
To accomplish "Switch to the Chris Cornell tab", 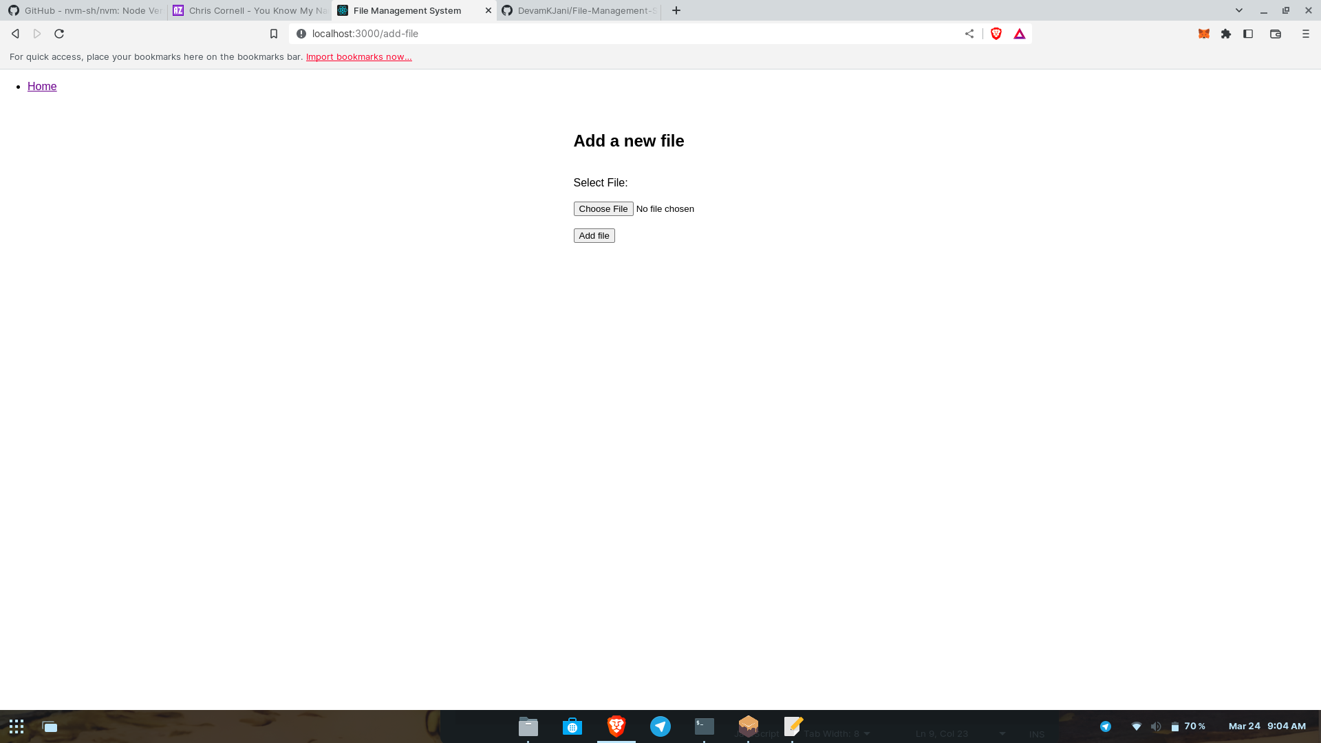I will pyautogui.click(x=250, y=10).
